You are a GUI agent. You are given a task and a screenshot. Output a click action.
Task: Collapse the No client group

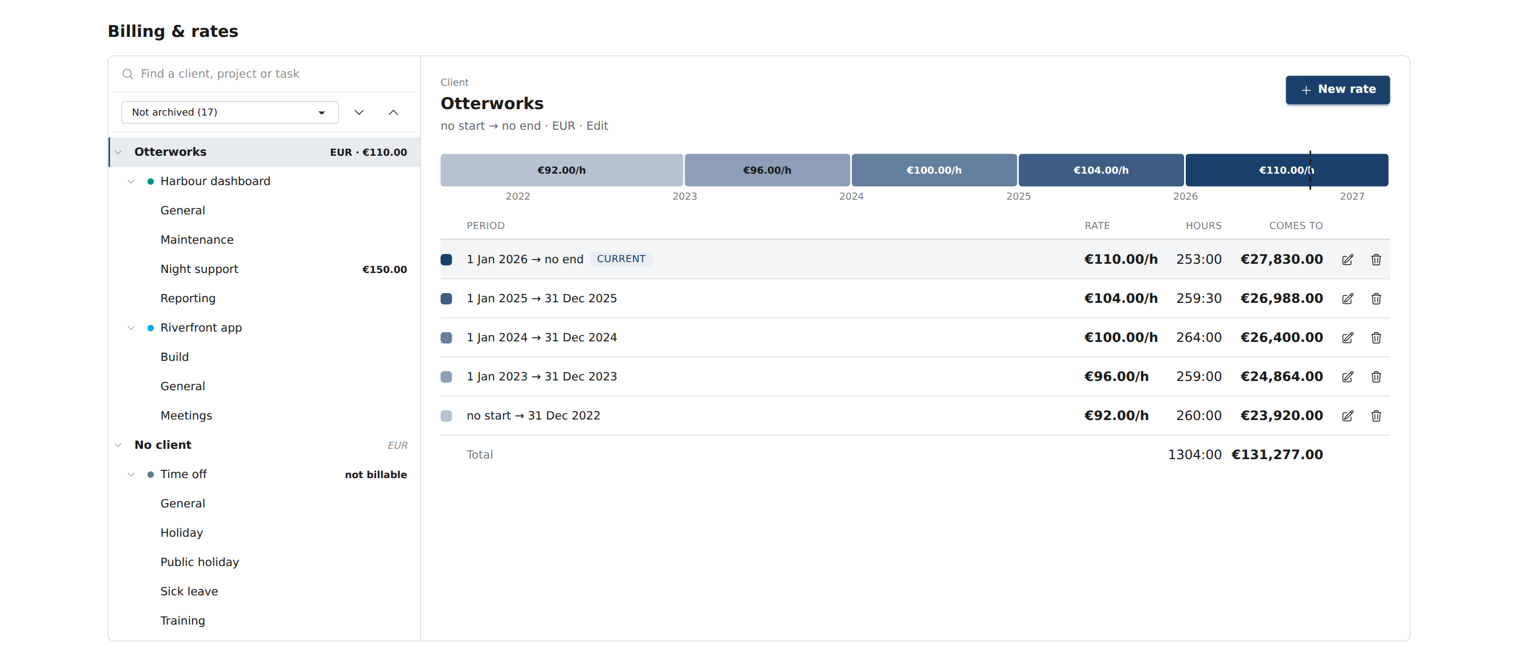(118, 445)
